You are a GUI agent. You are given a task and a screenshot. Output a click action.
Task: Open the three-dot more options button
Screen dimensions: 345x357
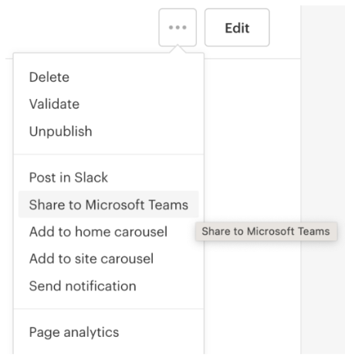pos(178,28)
